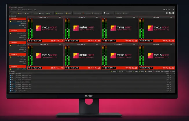Click the Encoder 5 preview title bar
Image resolution: width=189 pixels, height=121 pixels.
45,44
